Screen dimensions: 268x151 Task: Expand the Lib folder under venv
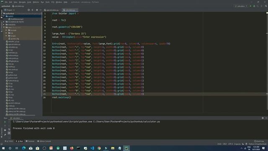[6, 33]
